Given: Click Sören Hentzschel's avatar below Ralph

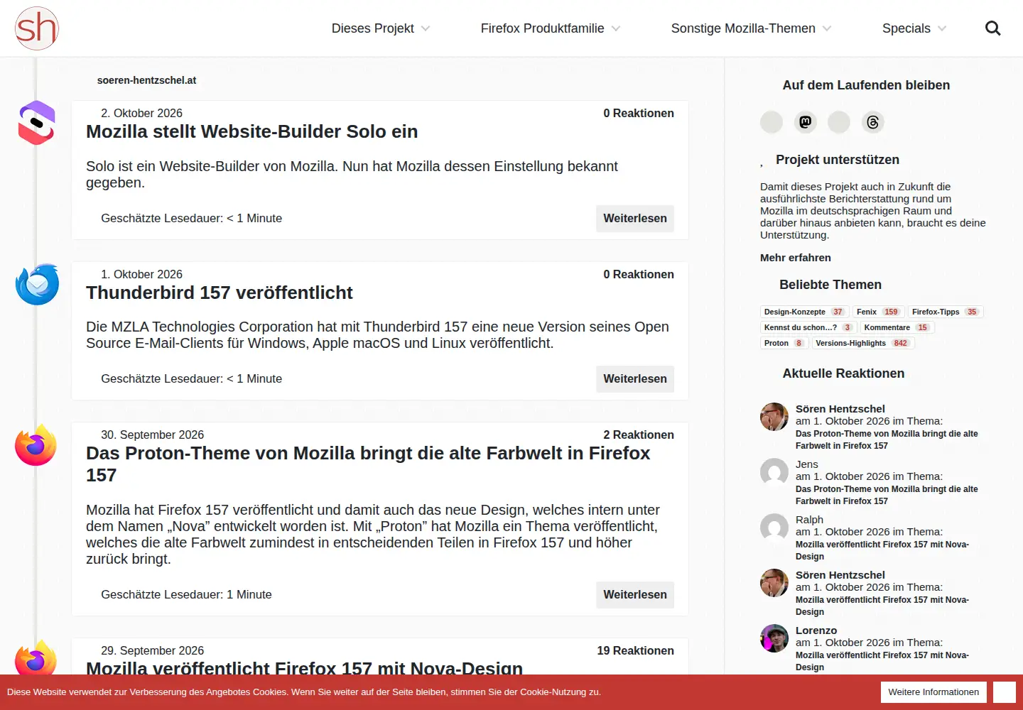Looking at the screenshot, I should [x=774, y=583].
